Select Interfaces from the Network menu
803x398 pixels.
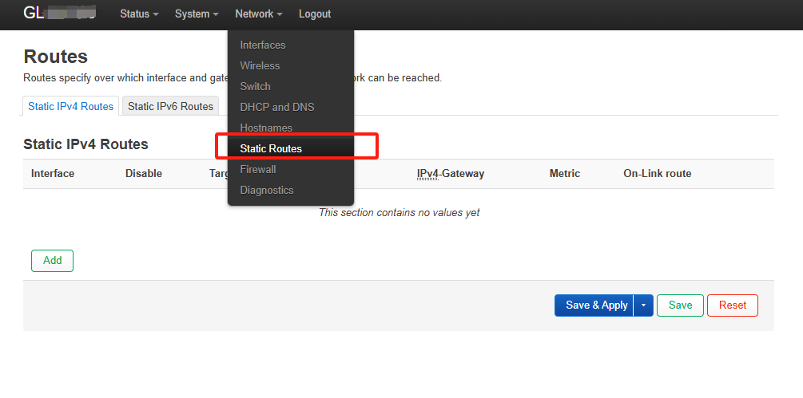(x=263, y=45)
